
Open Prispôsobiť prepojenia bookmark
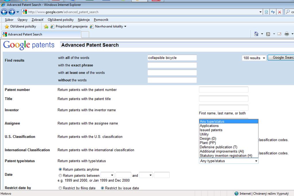click(x=69, y=26)
